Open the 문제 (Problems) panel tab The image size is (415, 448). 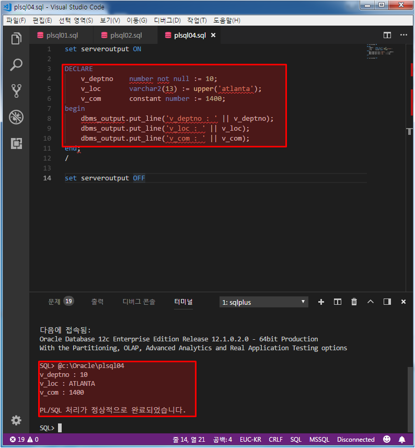[x=54, y=302]
